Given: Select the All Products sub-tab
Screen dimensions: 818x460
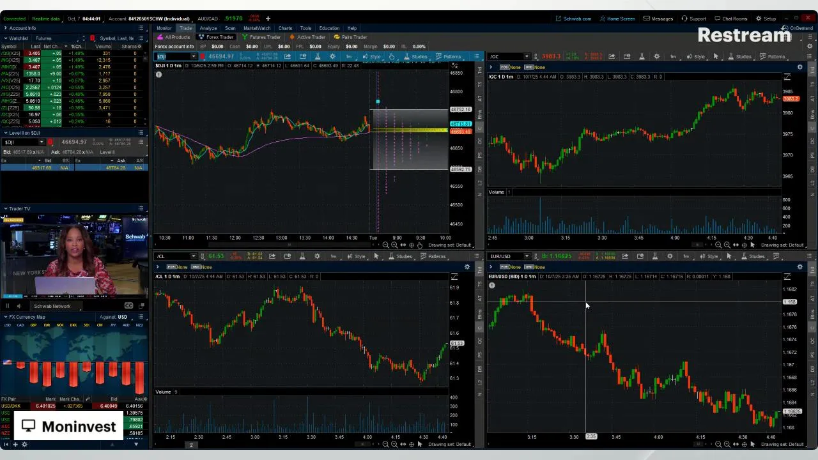Looking at the screenshot, I should tap(174, 37).
